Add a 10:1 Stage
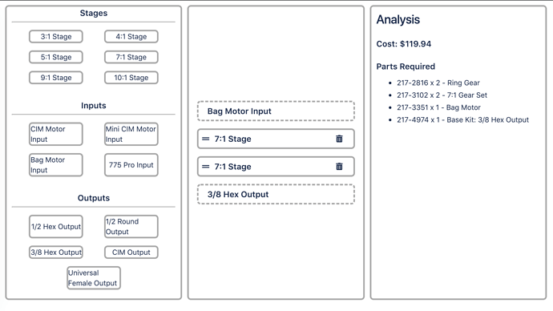 131,78
